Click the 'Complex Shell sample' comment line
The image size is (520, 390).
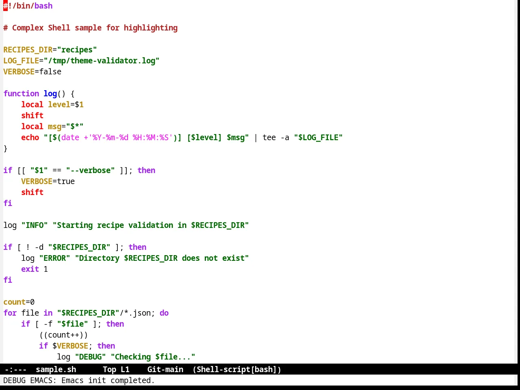90,28
